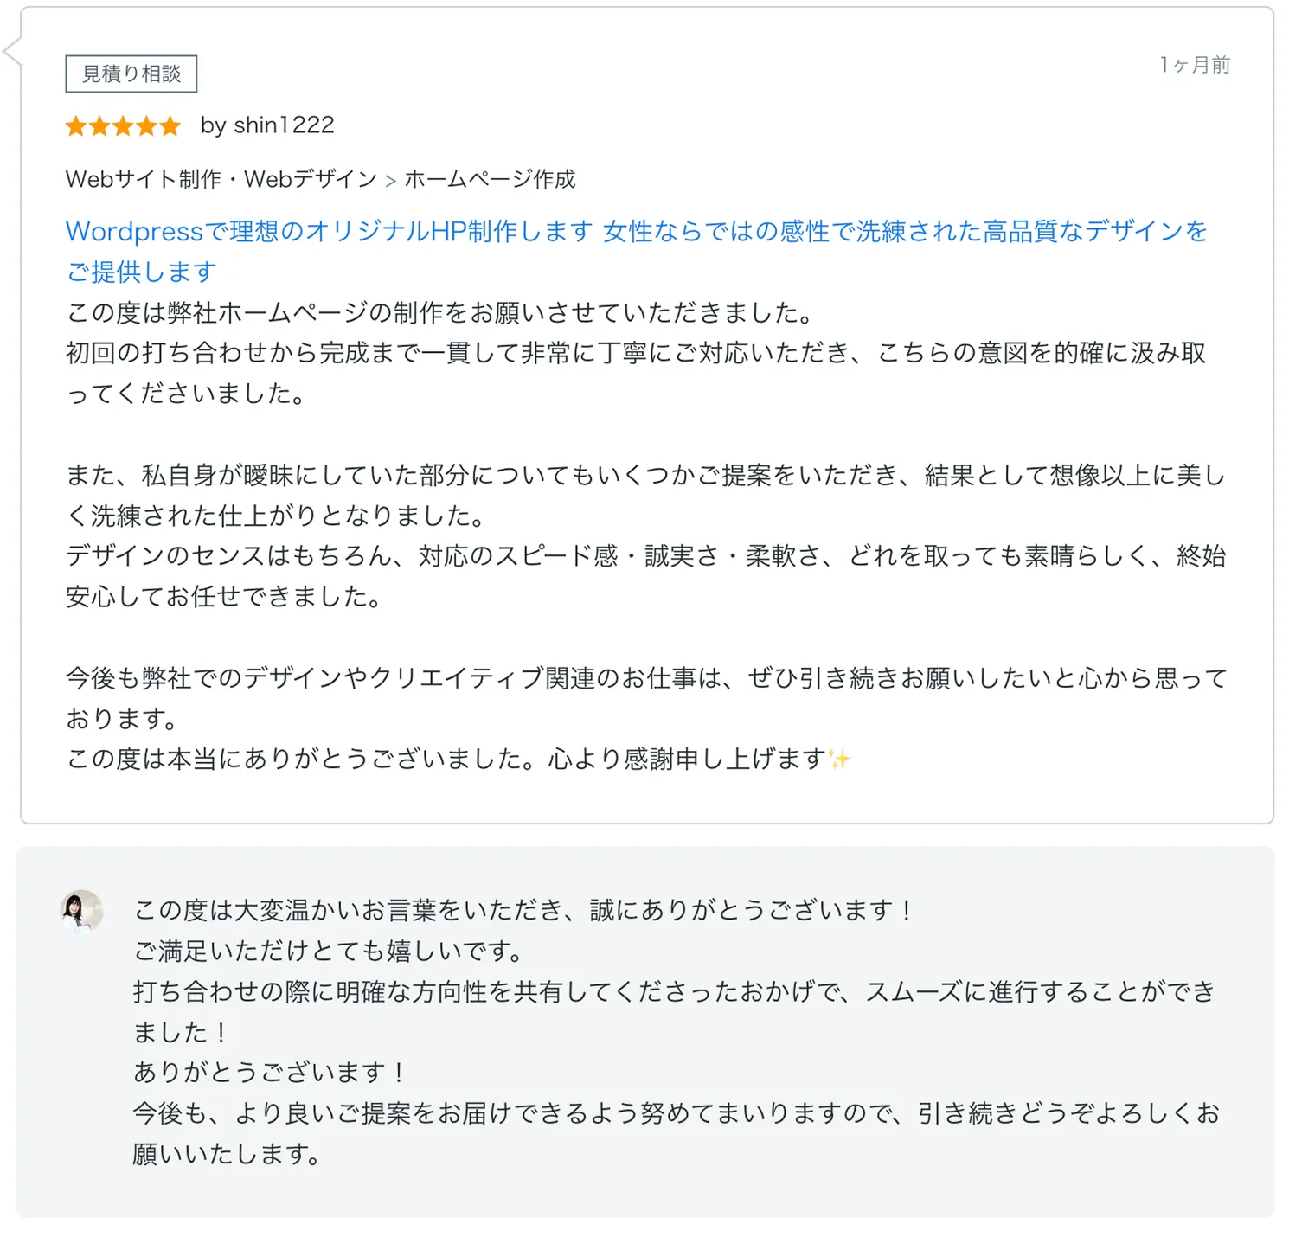Image resolution: width=1289 pixels, height=1237 pixels.
Task: Open the Webサイト制作・Webデザイン category
Action: point(221,179)
